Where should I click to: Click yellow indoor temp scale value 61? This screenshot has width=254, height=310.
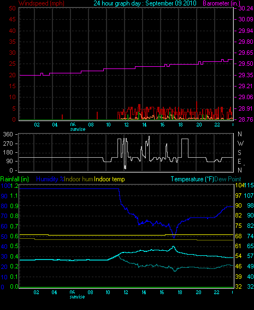[238, 246]
